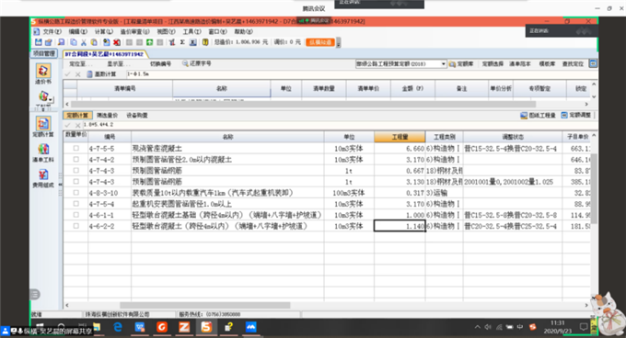Image resolution: width=626 pixels, height=338 pixels.
Task: Click the lower table vertical scrollbar thumb
Action: pyautogui.click(x=594, y=188)
